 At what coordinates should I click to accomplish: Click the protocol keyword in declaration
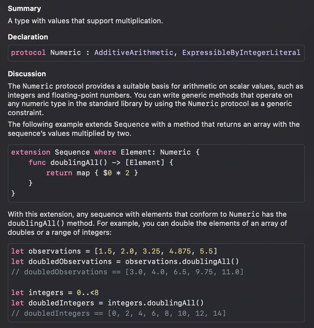pyautogui.click(x=28, y=52)
